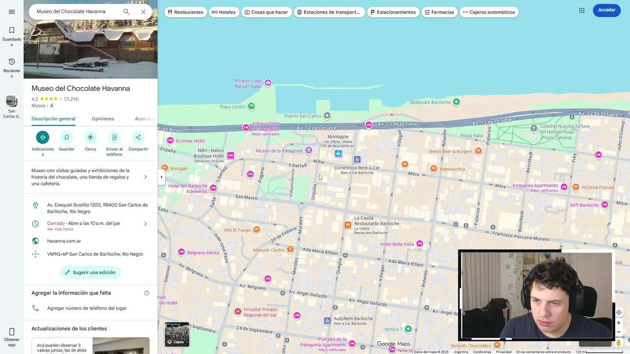Click the address Av. Exequiel Bustillo 1200
This screenshot has width=630, height=354.
click(91, 208)
